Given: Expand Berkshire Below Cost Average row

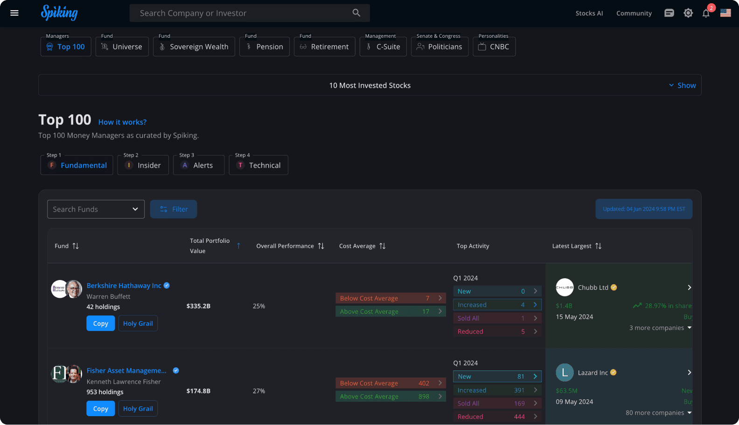Looking at the screenshot, I should 390,298.
